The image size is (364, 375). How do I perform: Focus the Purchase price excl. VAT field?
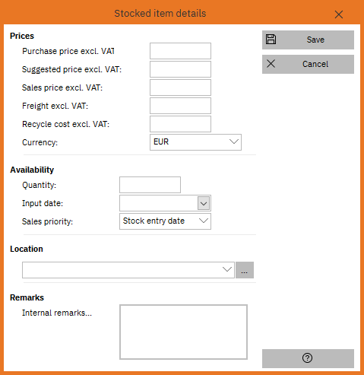180,51
